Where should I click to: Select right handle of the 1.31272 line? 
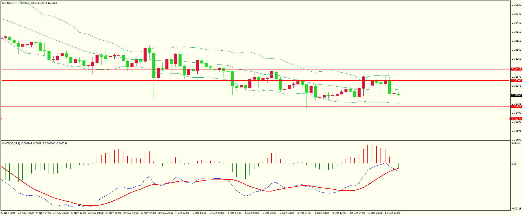tap(510, 119)
